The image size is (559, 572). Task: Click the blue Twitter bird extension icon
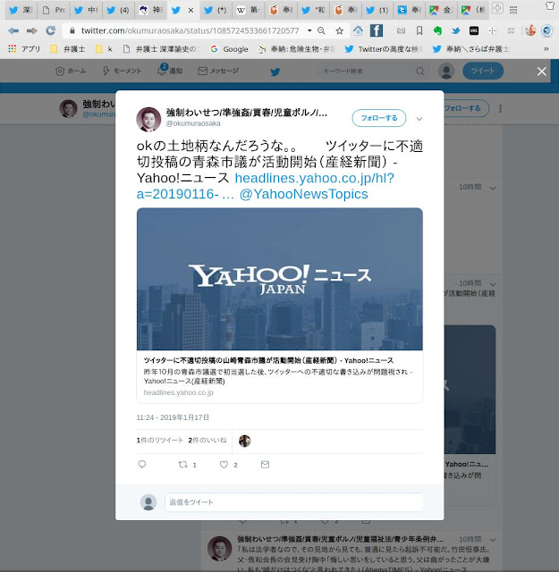coord(455,31)
